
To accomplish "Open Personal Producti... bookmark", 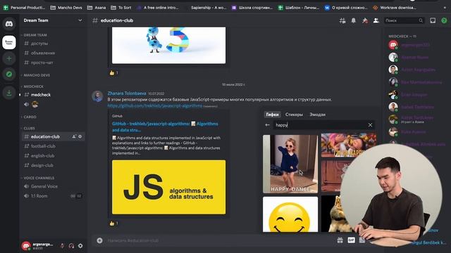I will pos(24,8).
